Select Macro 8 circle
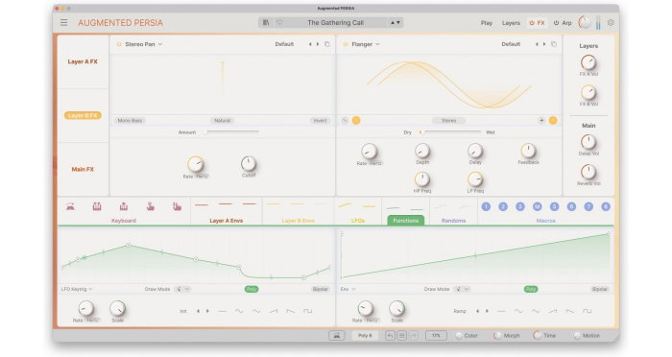672x357 pixels. 606,206
